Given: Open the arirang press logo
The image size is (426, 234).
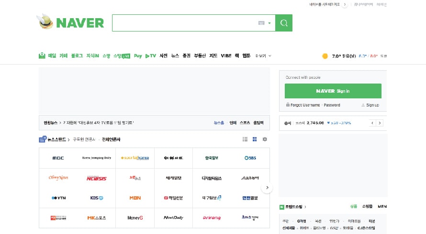Looking at the screenshot, I should pyautogui.click(x=212, y=218).
